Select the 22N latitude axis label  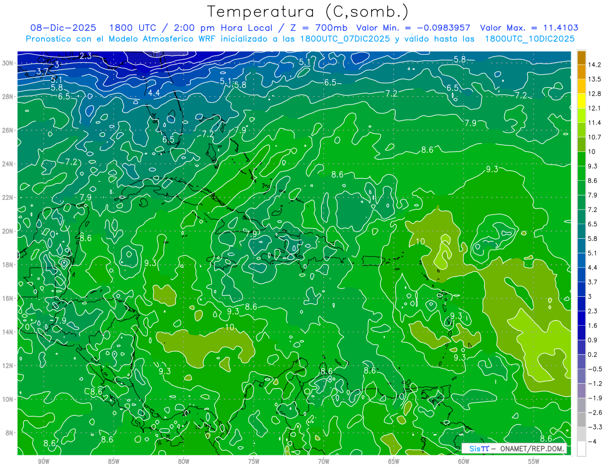click(8, 197)
